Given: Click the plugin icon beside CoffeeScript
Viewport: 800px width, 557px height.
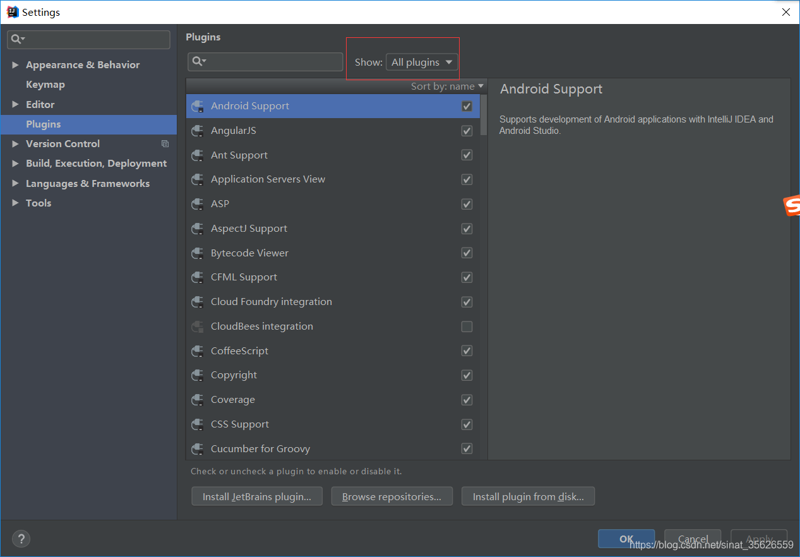Looking at the screenshot, I should (x=198, y=351).
